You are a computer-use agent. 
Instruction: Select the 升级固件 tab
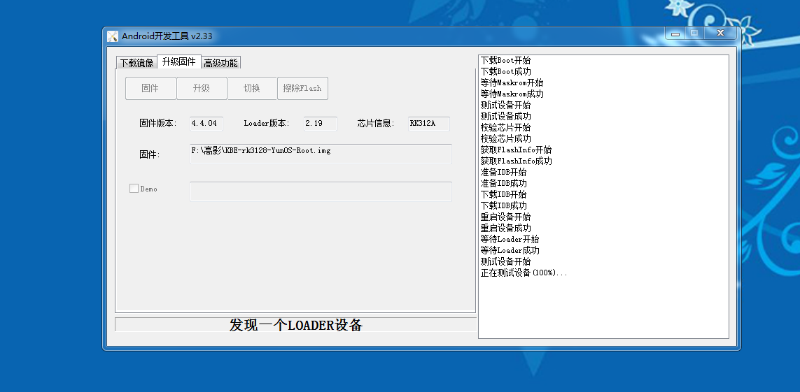178,61
